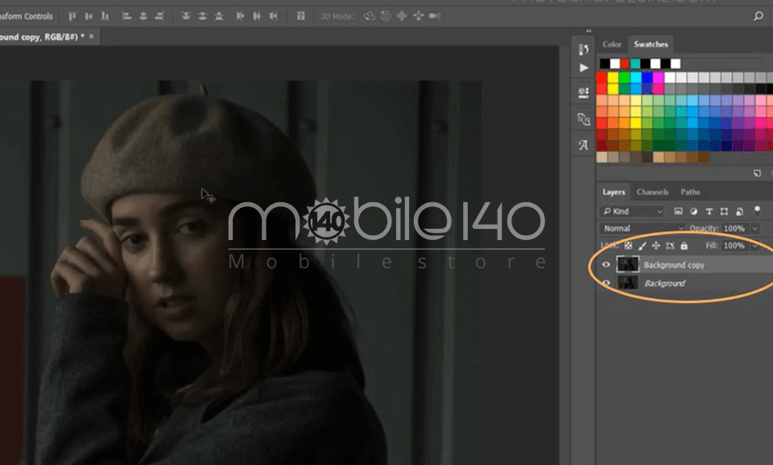
Task: Select the layer named Background copy
Action: pyautogui.click(x=674, y=265)
